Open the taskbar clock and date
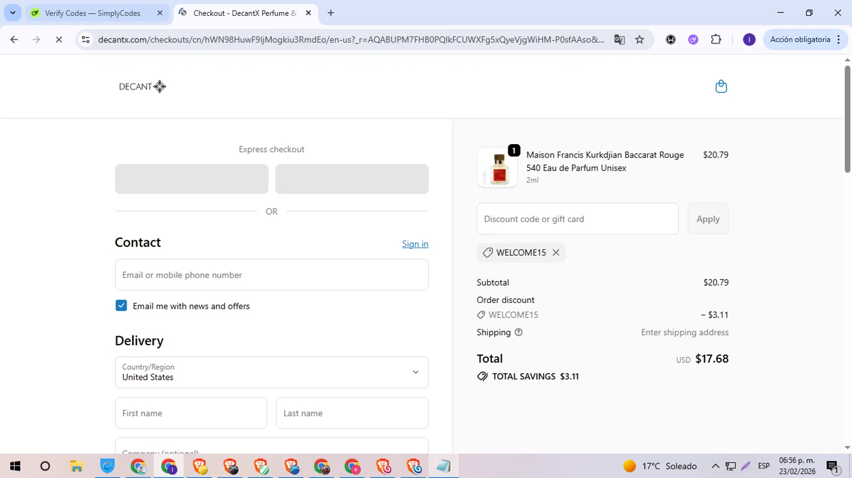Image resolution: width=852 pixels, height=478 pixels. (x=797, y=466)
